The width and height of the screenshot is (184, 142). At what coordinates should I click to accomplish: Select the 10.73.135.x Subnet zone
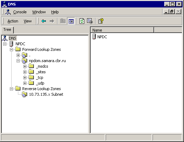46,94
